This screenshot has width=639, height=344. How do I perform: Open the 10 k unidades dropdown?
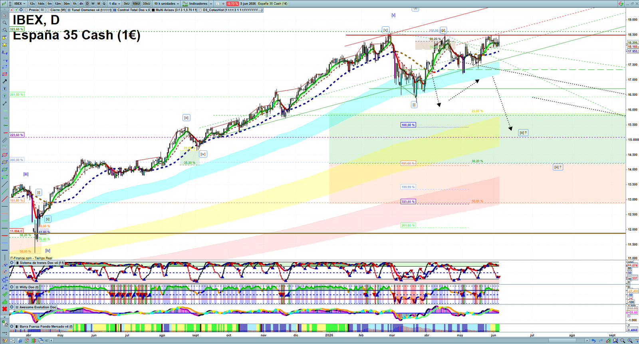click(167, 4)
